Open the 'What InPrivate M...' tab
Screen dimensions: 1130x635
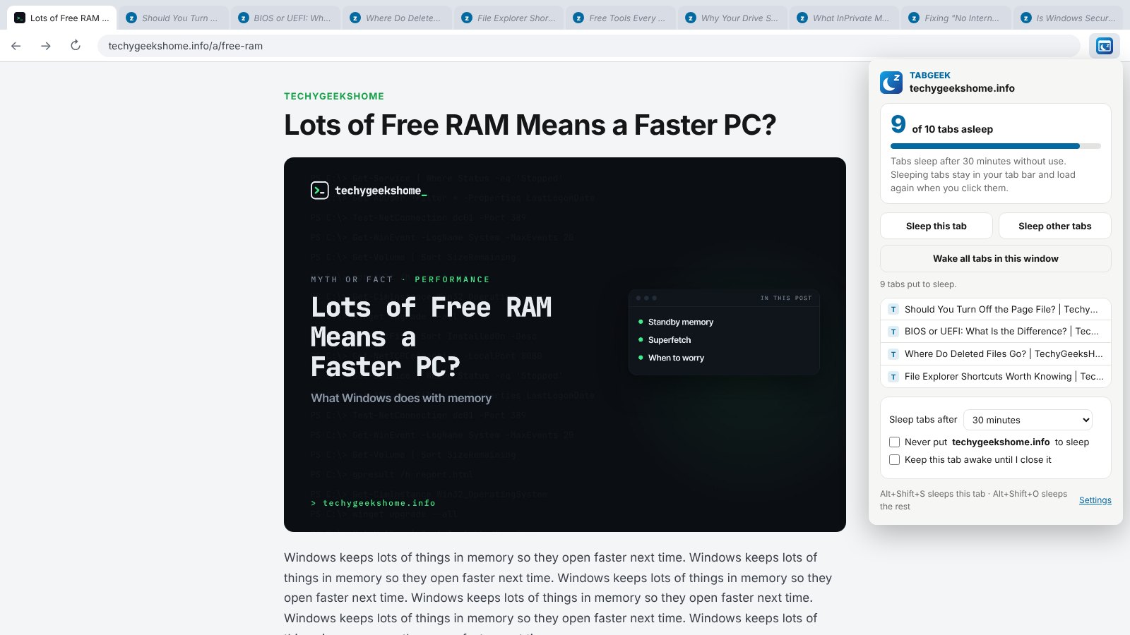point(844,18)
